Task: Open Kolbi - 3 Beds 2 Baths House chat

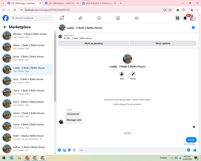Action: point(27,138)
